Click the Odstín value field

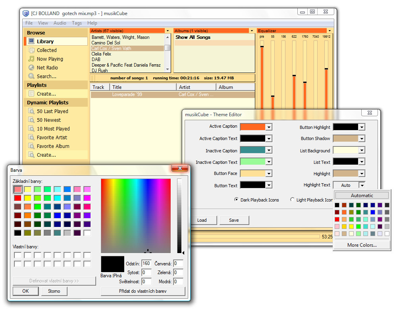(146, 263)
